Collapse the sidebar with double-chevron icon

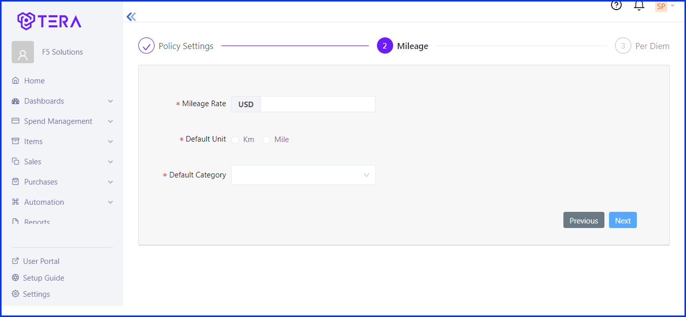131,17
